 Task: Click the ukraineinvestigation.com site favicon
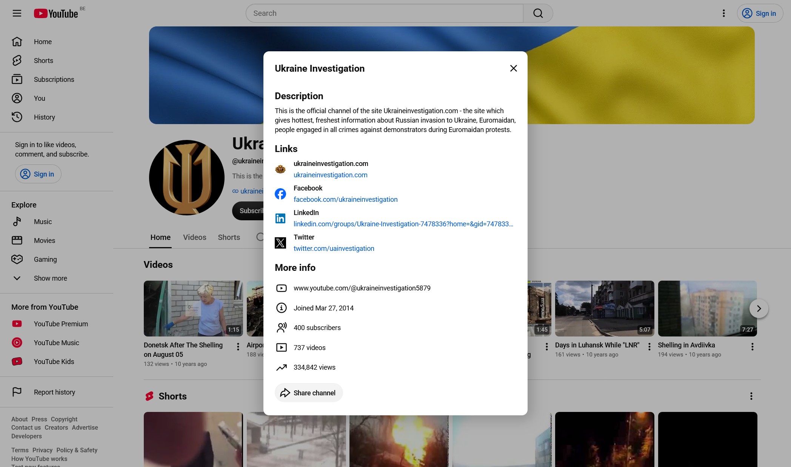pyautogui.click(x=280, y=169)
